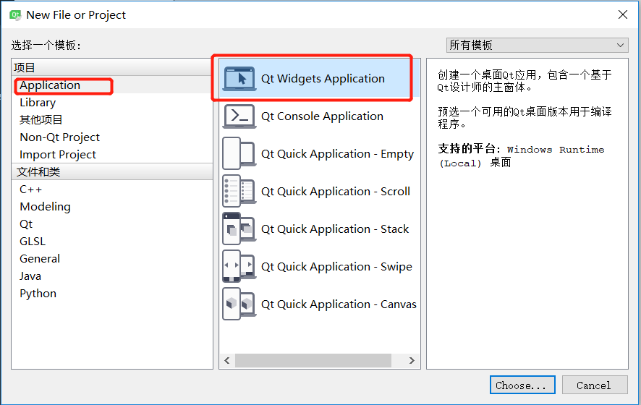The image size is (641, 405).
Task: Select the Non-Qt Project category
Action: [112, 137]
